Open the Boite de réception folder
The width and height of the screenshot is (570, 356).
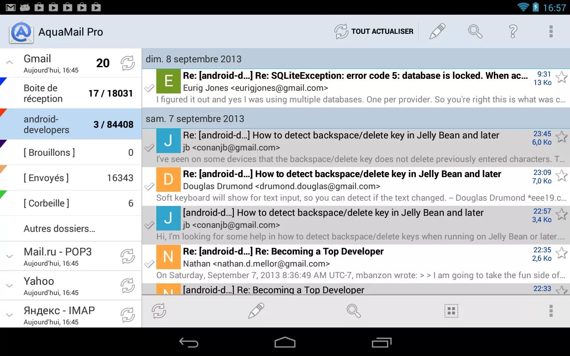tap(71, 93)
